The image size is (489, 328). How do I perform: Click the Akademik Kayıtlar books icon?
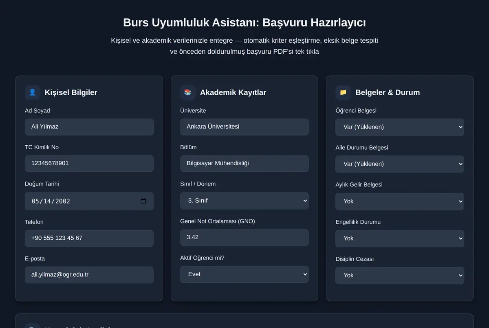point(188,92)
